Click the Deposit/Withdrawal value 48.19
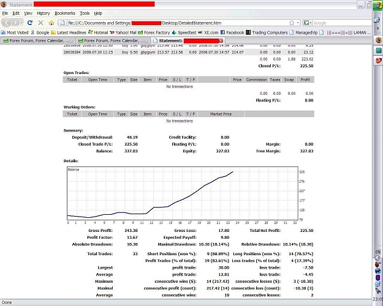This screenshot has width=383, height=306. click(132, 137)
